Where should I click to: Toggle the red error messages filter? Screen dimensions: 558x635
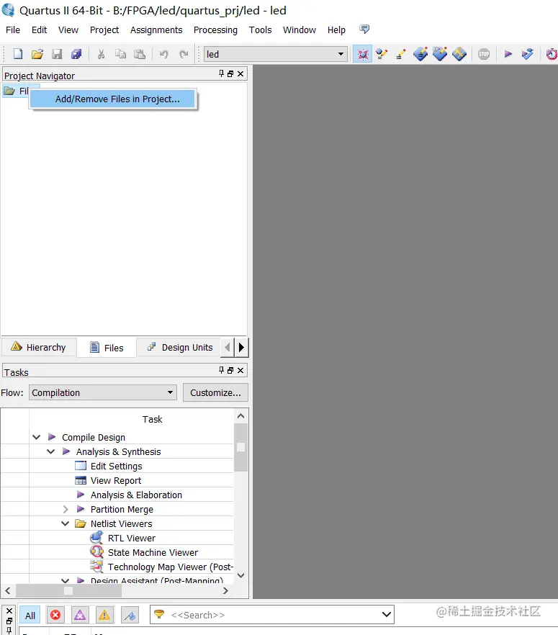point(55,616)
